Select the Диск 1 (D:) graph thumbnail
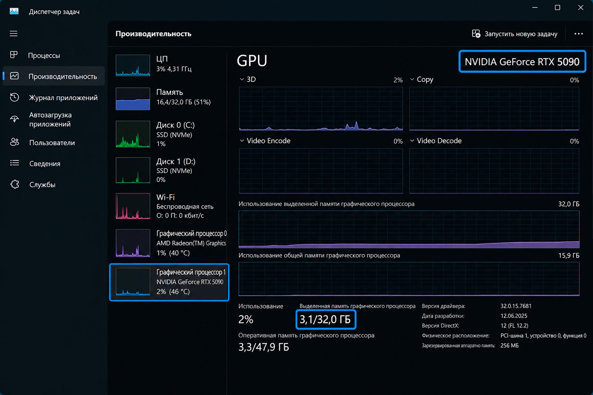593x395 pixels. [x=133, y=170]
